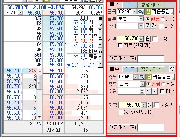This screenshot has height=137, width=180.
Task: Check 미수 checkbox in upper order panel
Action: (161, 26)
